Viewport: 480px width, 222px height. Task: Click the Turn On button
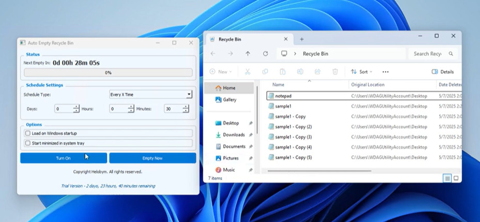pyautogui.click(x=64, y=158)
